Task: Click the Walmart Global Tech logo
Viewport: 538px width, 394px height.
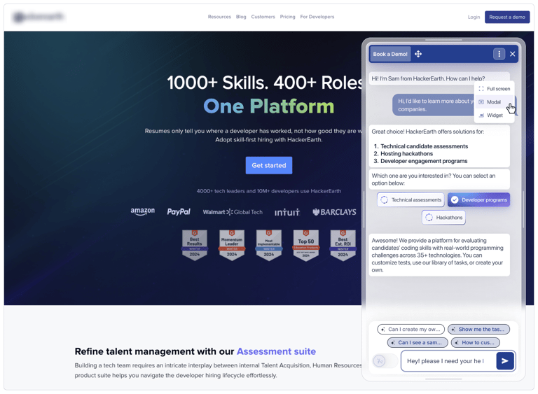Action: [233, 212]
